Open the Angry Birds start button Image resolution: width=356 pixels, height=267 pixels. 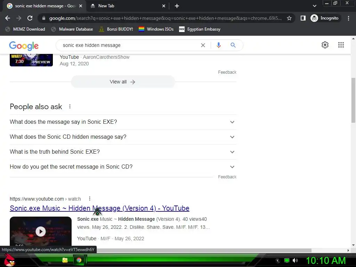click(x=9, y=260)
